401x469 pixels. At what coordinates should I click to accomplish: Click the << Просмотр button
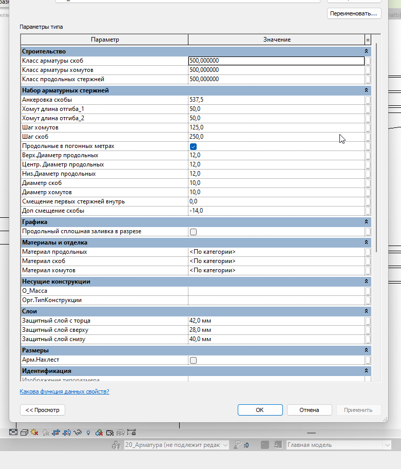click(x=43, y=410)
